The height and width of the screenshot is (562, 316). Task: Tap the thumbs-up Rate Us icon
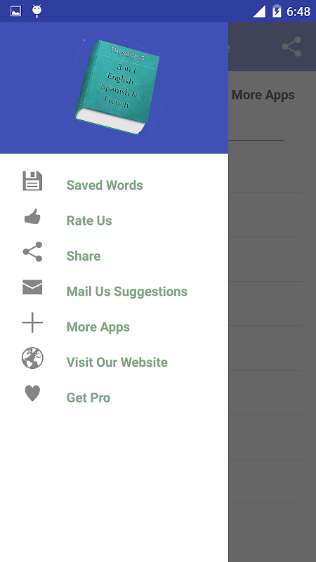click(32, 216)
